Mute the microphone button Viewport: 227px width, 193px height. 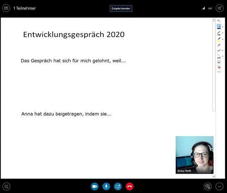pos(106,186)
